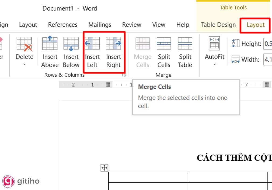Open the Delete dropdown menu
This screenshot has width=272, height=190.
pyautogui.click(x=24, y=64)
